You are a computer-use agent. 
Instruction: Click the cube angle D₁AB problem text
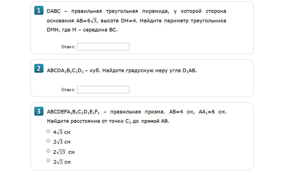coord(122,71)
